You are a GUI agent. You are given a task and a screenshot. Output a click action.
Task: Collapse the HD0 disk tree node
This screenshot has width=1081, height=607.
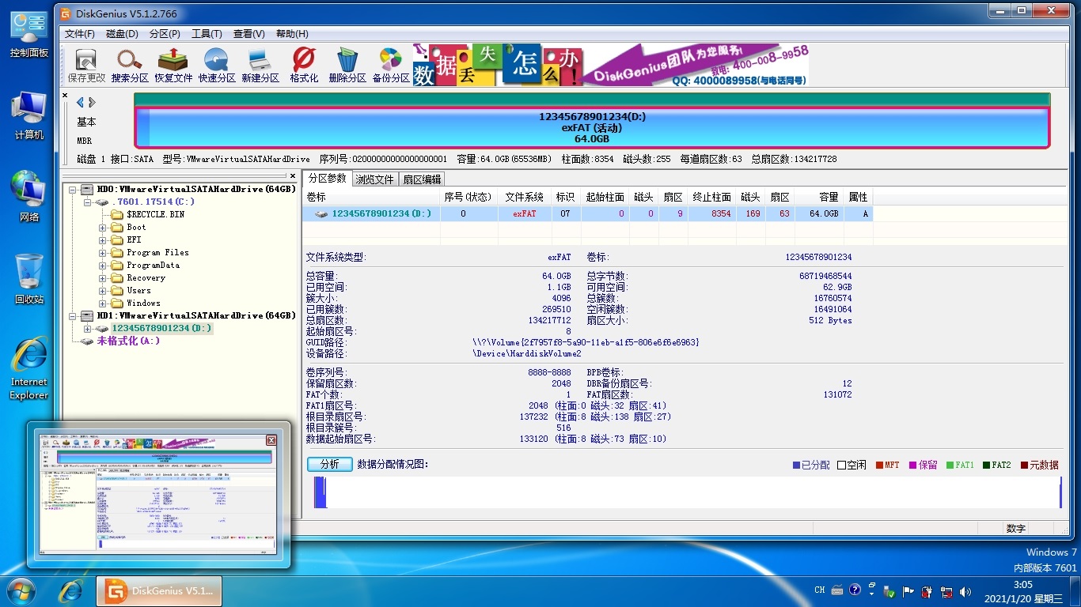coord(72,190)
